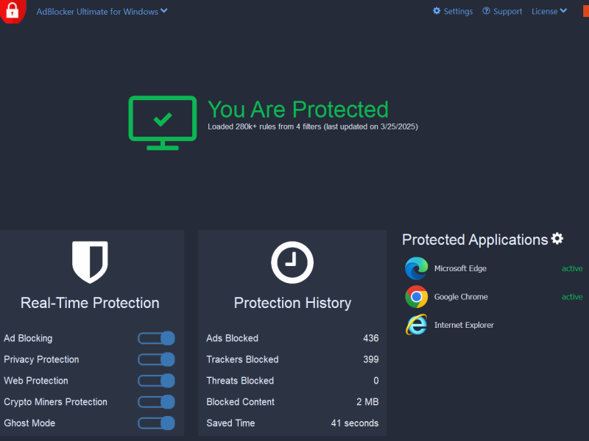Click the active status next to Google Chrome
Viewport: 589px width, 441px height.
tap(572, 297)
